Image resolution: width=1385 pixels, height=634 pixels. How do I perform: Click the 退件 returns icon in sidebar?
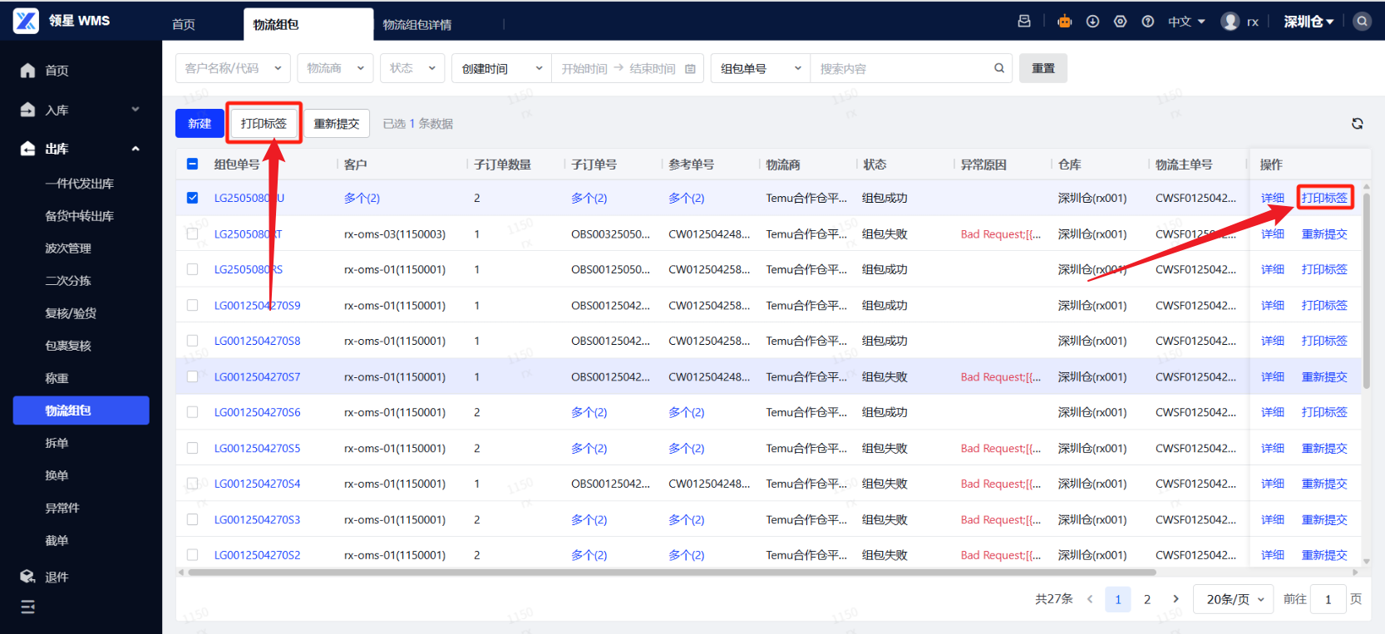tap(27, 577)
